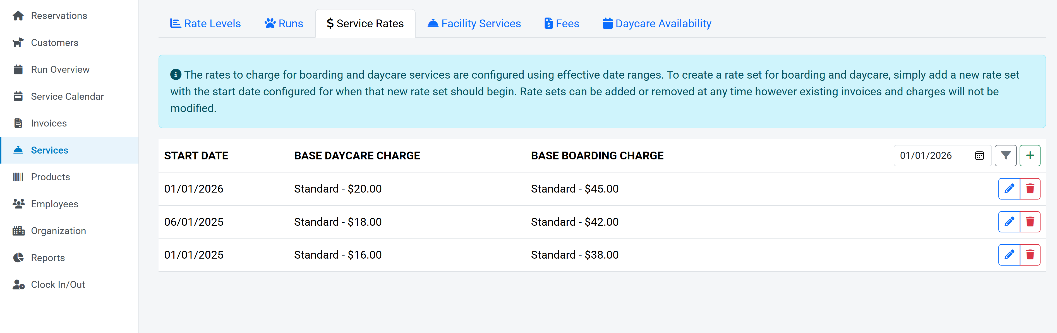Click the Standard - $20.00 daycare charge

[x=338, y=189]
